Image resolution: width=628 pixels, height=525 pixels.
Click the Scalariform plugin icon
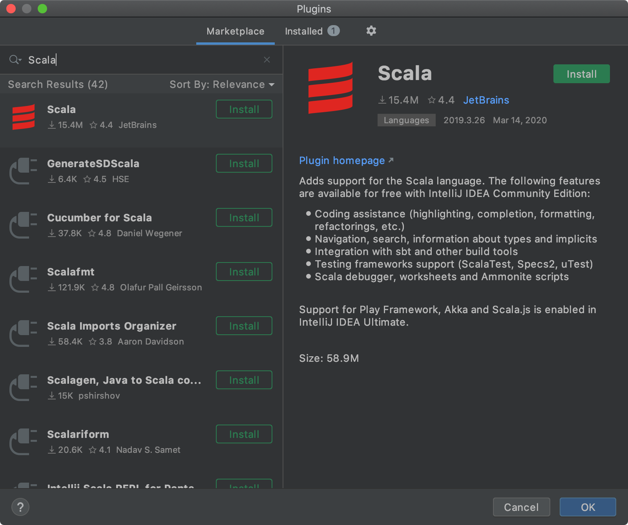tap(24, 442)
